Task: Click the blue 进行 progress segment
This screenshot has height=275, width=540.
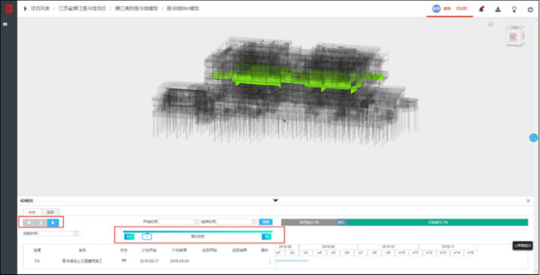Action: (343, 222)
